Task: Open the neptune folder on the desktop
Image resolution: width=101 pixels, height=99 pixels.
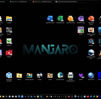Action: coord(19,75)
